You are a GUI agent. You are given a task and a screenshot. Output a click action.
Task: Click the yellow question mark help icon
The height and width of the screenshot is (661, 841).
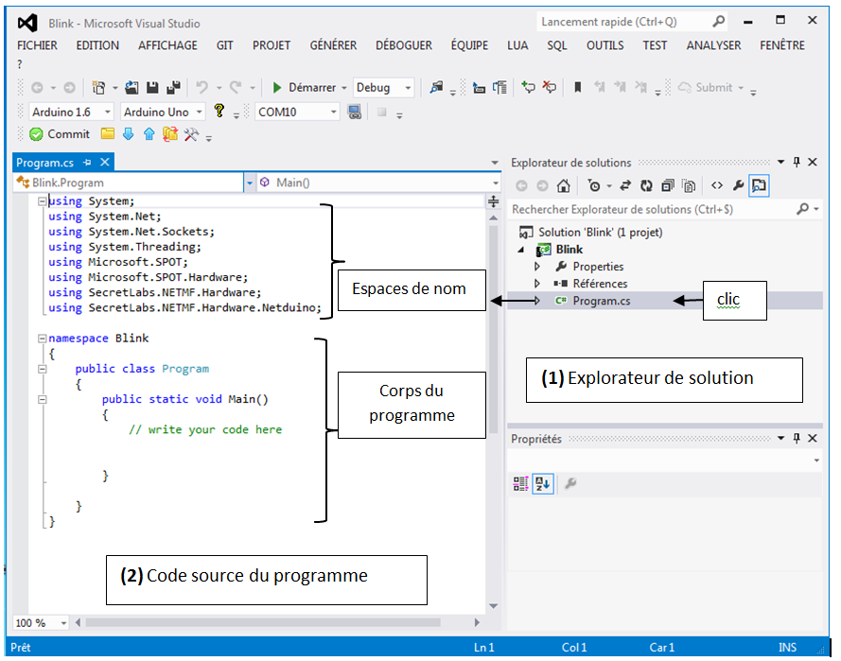point(219,112)
